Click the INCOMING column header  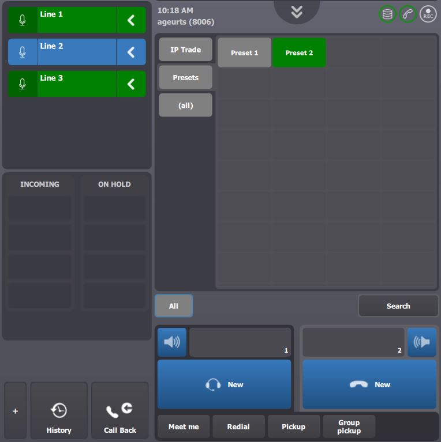point(39,184)
